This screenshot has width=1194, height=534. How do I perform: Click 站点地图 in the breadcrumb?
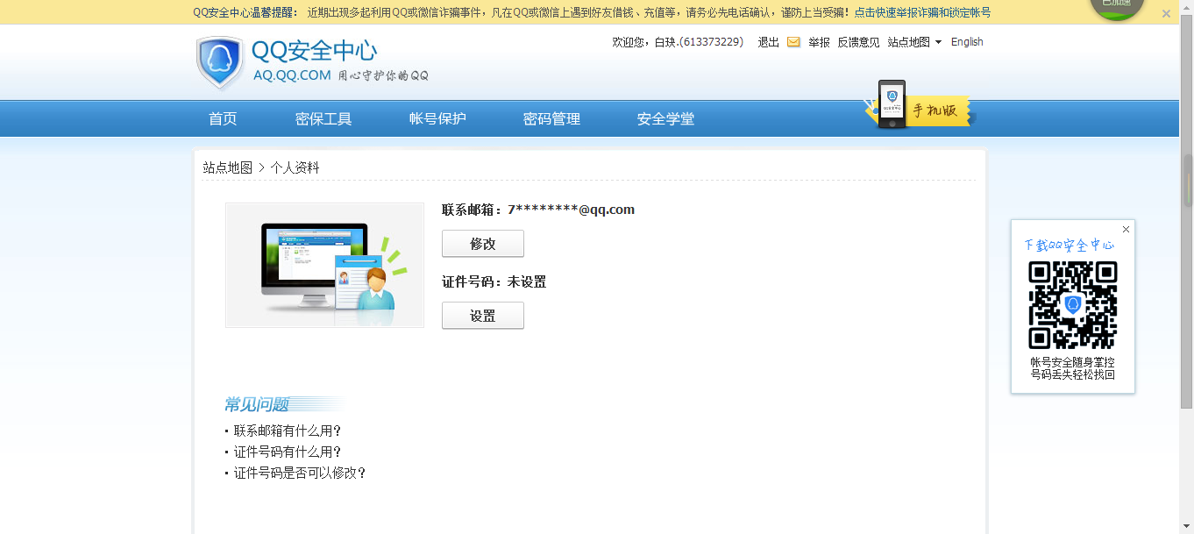(x=228, y=167)
